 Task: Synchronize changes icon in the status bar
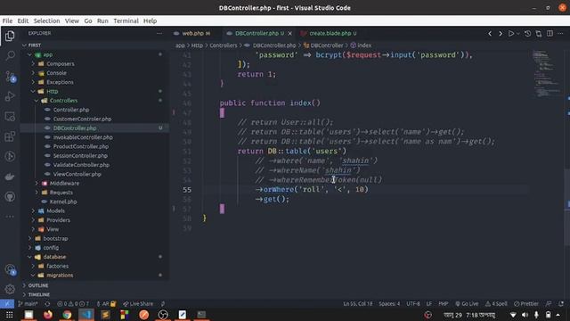(47, 303)
